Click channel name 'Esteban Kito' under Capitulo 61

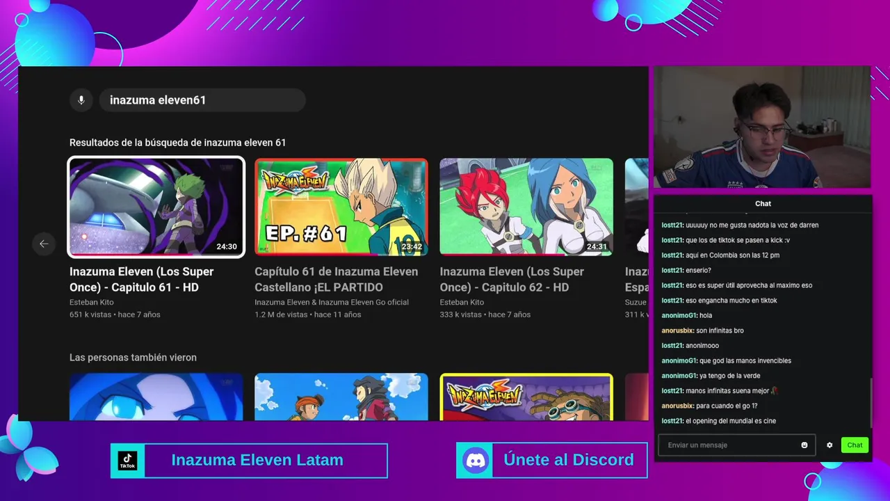(92, 302)
